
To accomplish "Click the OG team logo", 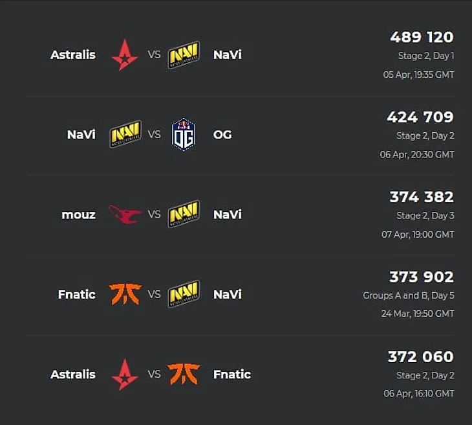I will (184, 135).
